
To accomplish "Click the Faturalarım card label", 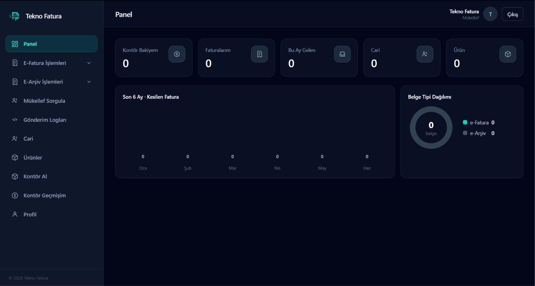I will 218,50.
